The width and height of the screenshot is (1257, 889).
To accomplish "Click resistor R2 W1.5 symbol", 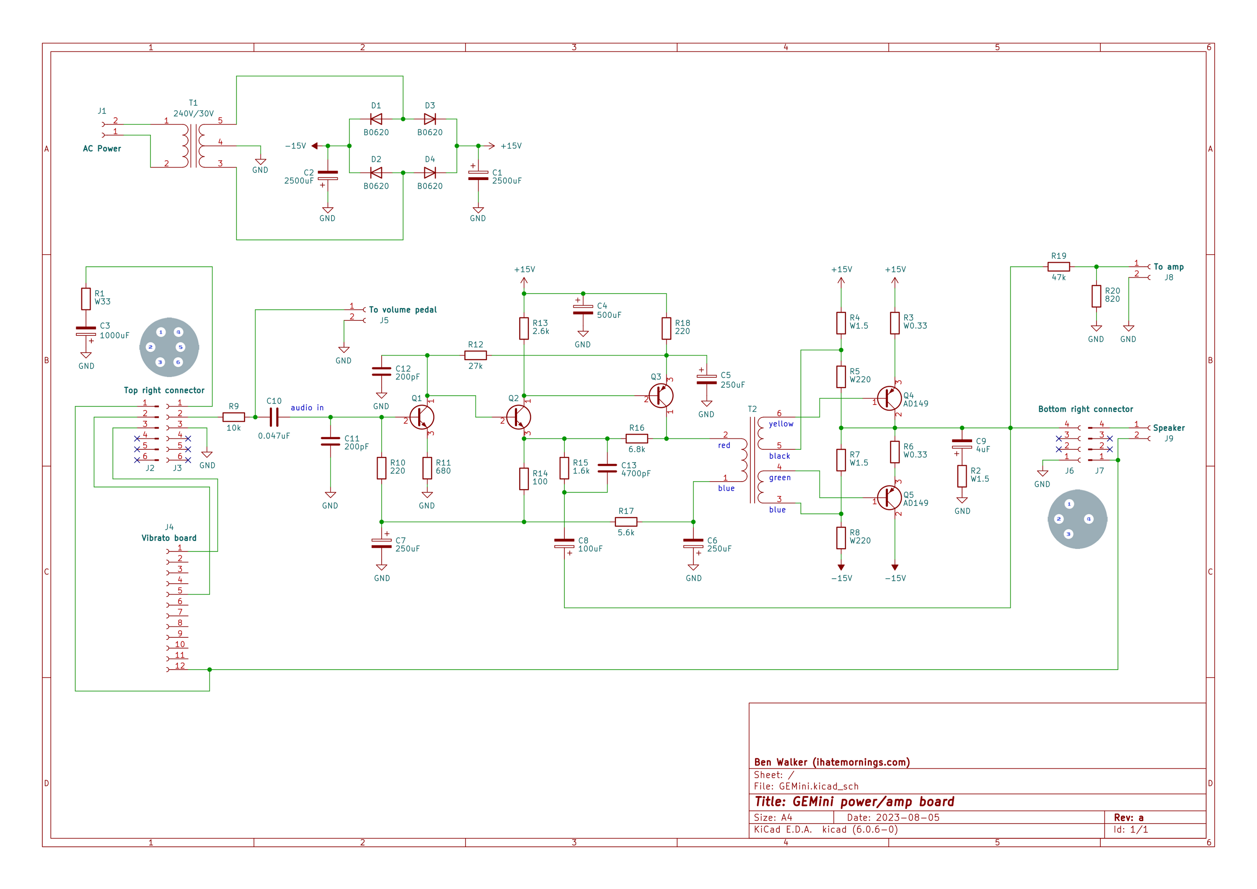I will [962, 476].
